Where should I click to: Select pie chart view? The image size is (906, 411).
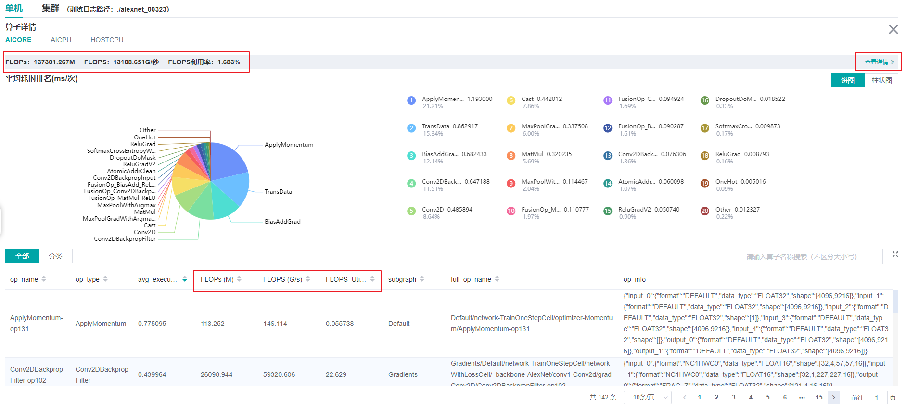847,80
